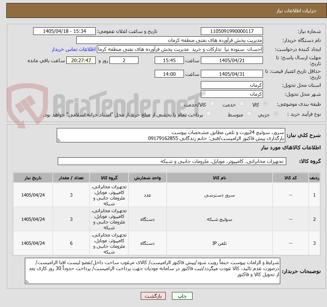Click the row number 3 cell
Screen dimensions: 327x307
click(x=314, y=243)
